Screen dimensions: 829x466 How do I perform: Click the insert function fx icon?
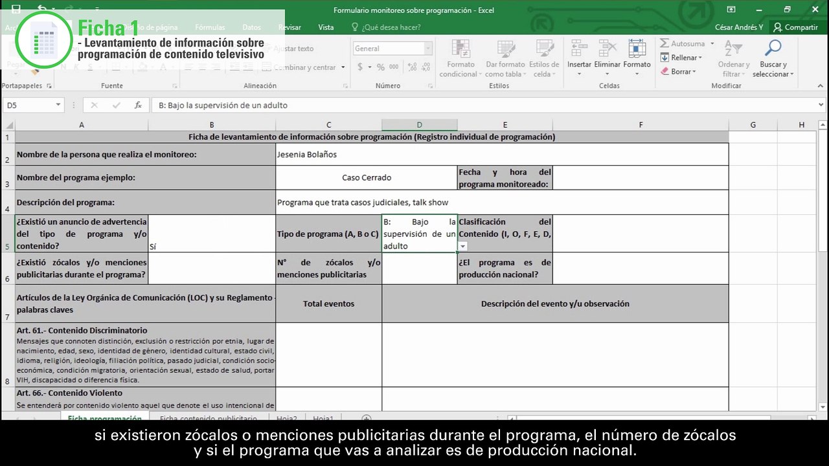[137, 105]
